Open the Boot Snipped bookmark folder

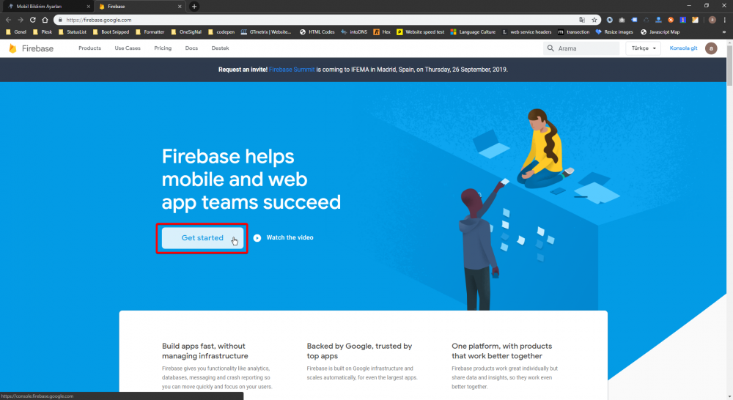coord(111,32)
